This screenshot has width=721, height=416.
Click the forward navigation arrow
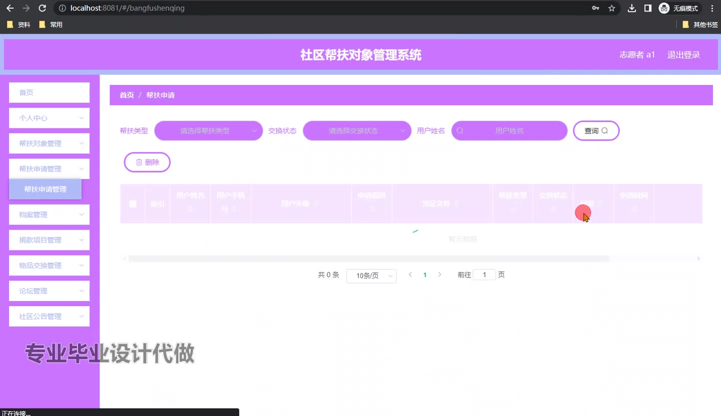coord(26,8)
